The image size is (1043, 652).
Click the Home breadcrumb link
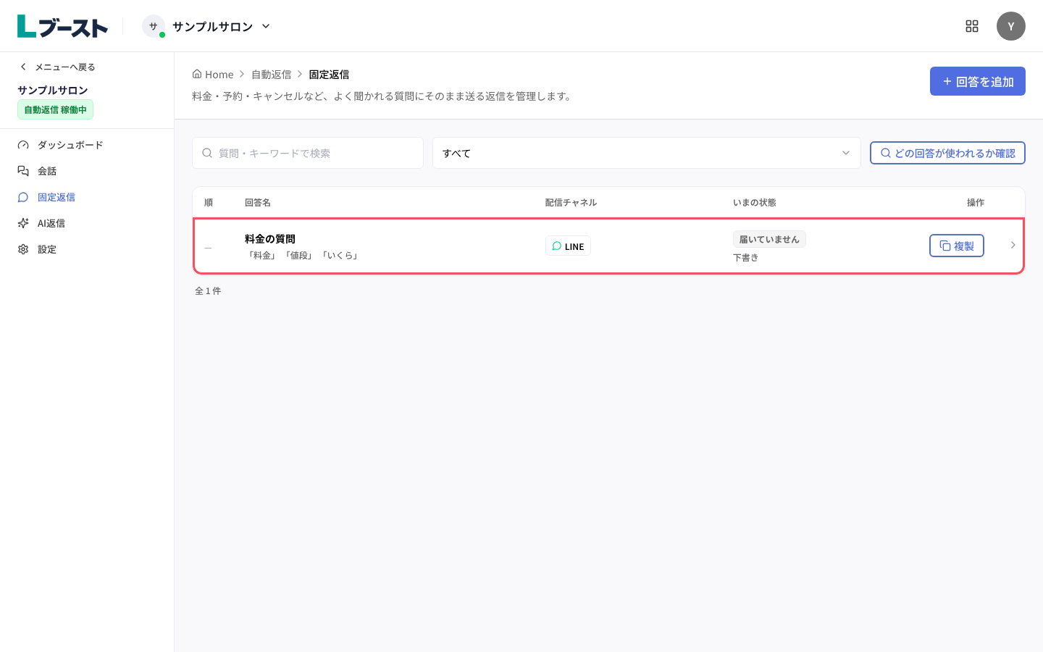click(x=213, y=74)
